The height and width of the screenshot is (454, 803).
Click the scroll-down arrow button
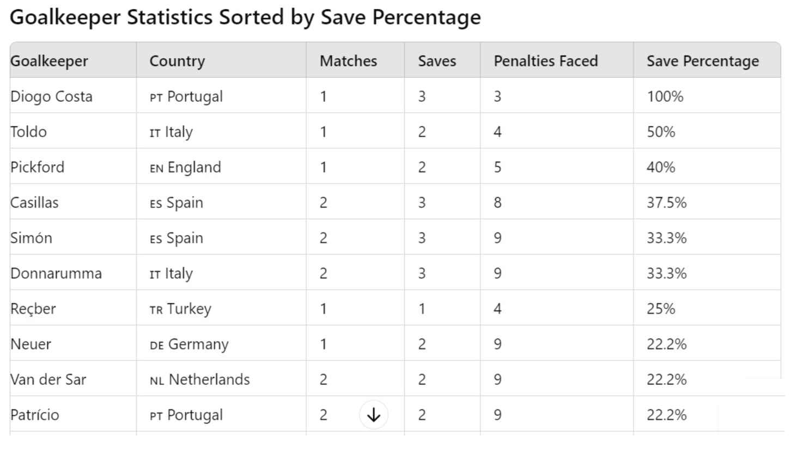[373, 415]
